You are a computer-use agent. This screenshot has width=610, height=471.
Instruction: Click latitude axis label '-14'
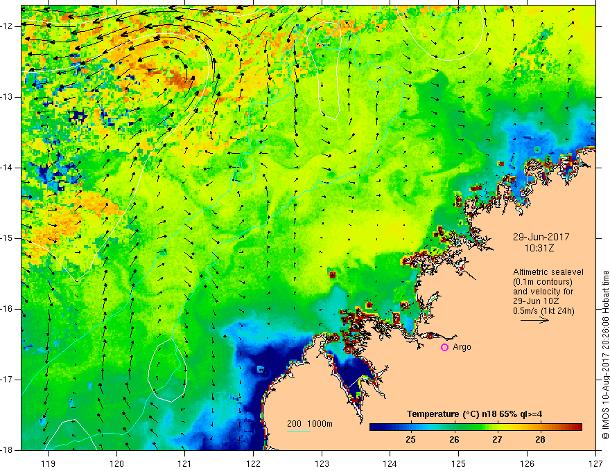pyautogui.click(x=7, y=168)
